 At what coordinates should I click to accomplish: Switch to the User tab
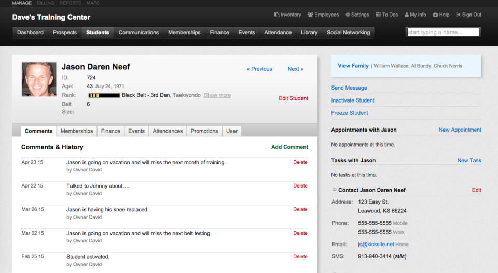coord(232,131)
